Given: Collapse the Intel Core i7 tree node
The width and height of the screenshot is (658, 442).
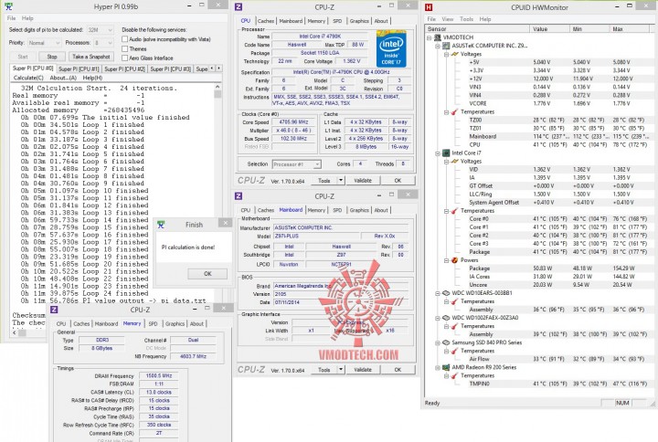Looking at the screenshot, I should point(438,153).
